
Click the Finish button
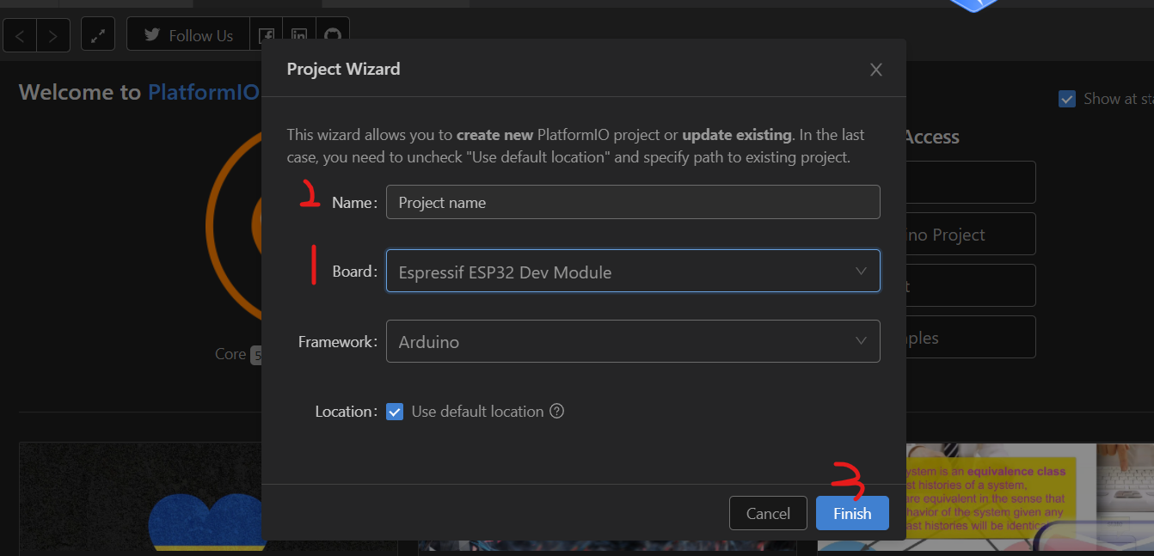[x=851, y=513]
